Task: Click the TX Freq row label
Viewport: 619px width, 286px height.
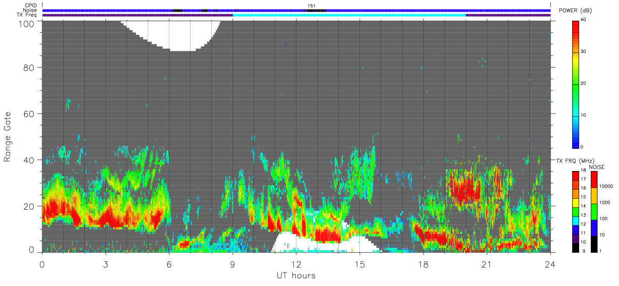Action: pos(27,15)
